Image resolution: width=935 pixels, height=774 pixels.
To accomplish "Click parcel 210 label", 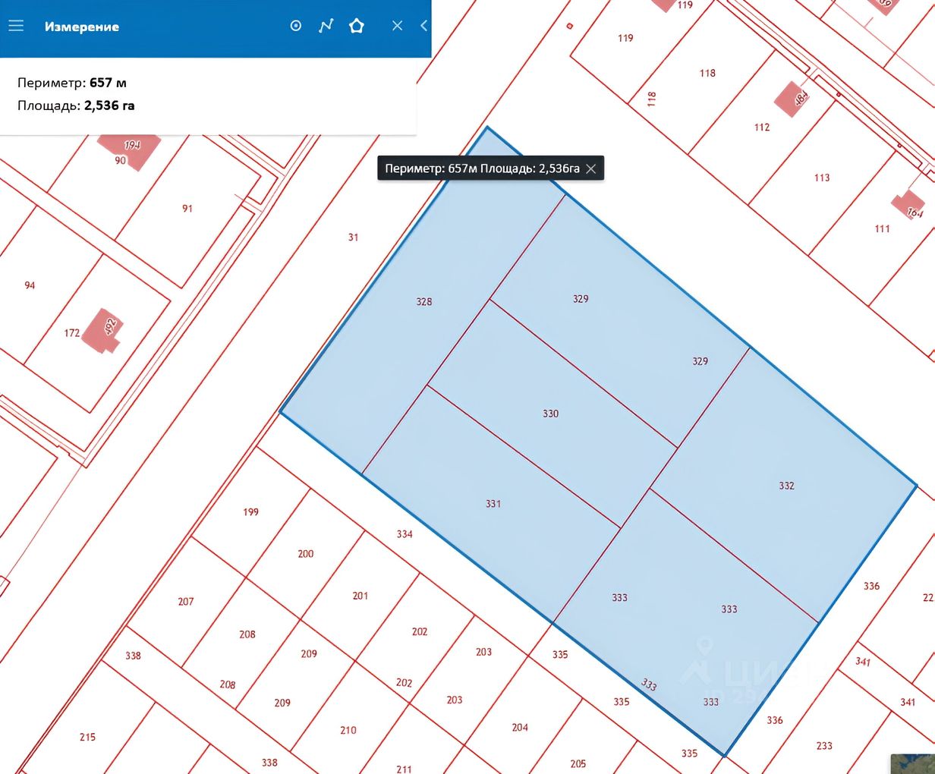I will [x=348, y=731].
